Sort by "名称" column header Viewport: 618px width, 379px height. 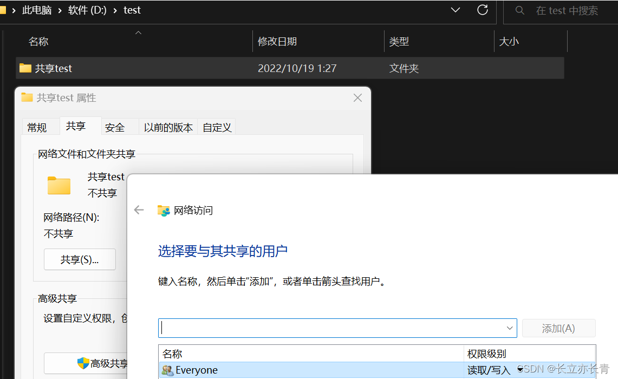[x=38, y=41]
